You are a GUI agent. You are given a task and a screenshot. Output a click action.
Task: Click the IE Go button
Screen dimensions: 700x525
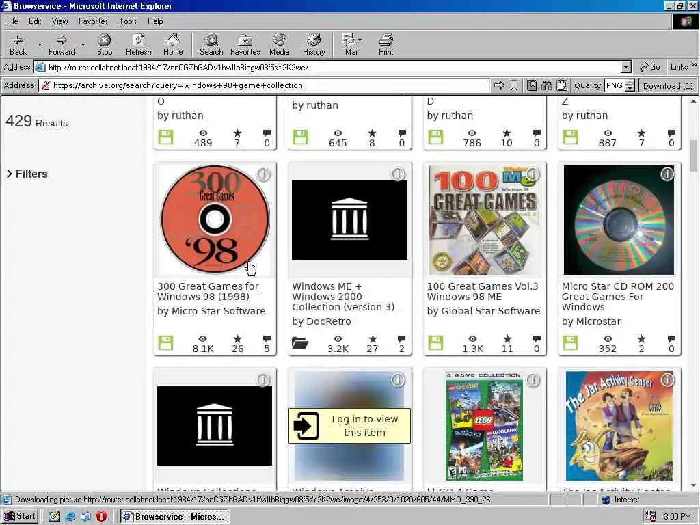pyautogui.click(x=650, y=67)
